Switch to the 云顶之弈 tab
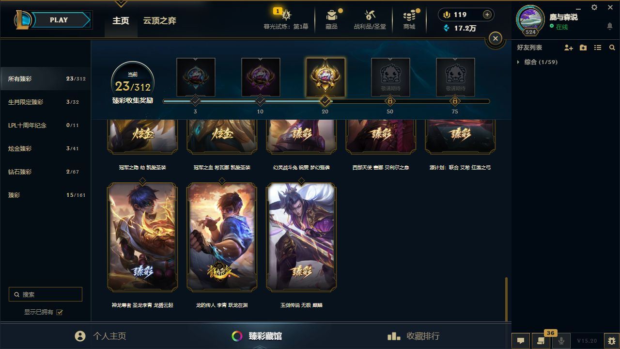 (x=159, y=21)
